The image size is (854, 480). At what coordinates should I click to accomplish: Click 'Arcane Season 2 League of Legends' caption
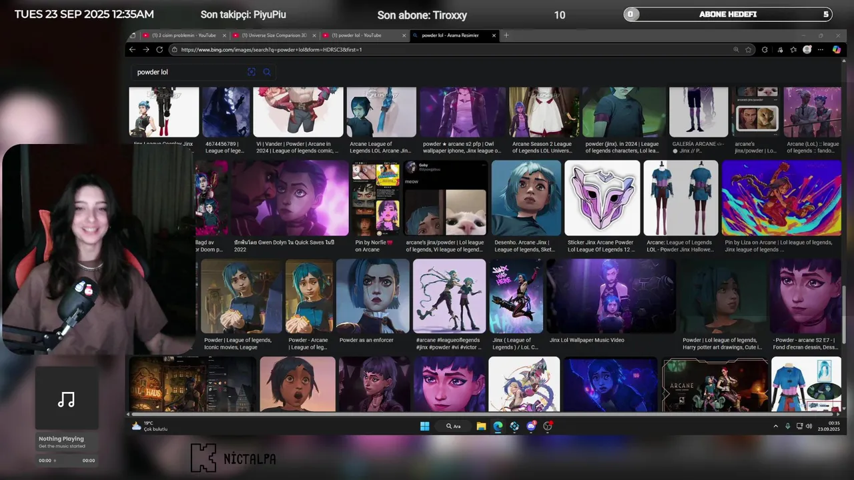pos(542,147)
